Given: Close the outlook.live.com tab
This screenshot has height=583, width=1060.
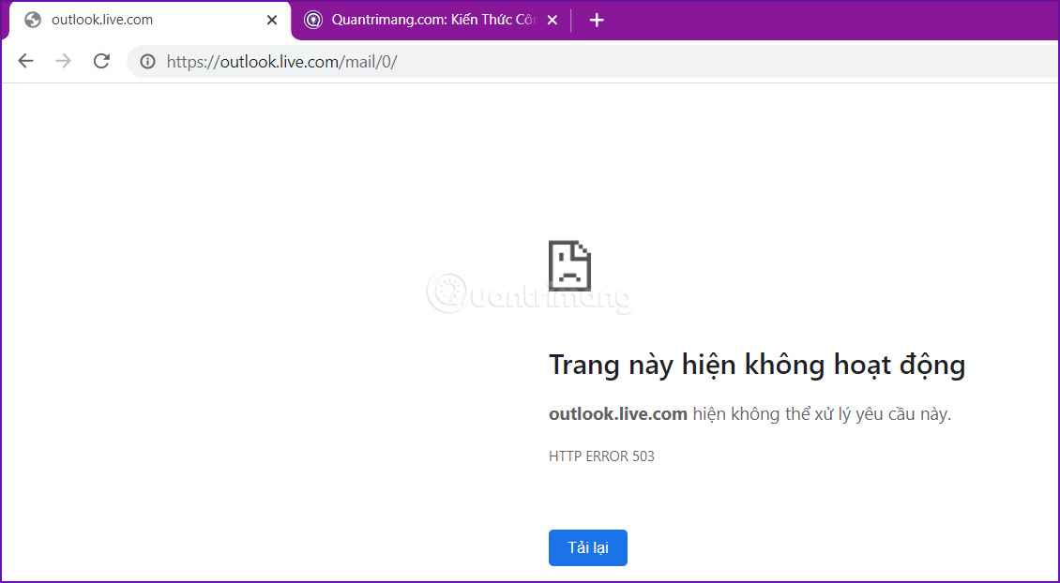Looking at the screenshot, I should pyautogui.click(x=271, y=19).
